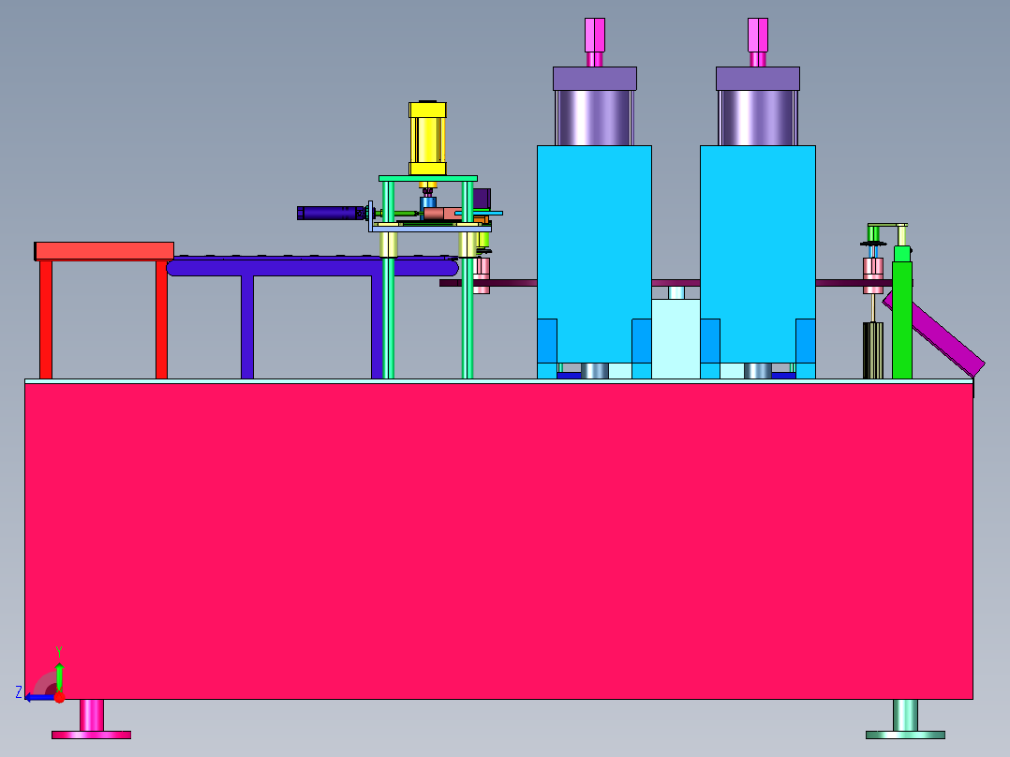Click the "Y" axis label
The image size is (1010, 757).
pyautogui.click(x=59, y=652)
